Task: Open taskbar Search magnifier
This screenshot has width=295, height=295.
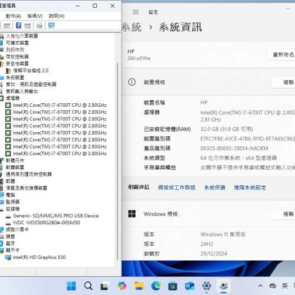Action: [x=88, y=286]
